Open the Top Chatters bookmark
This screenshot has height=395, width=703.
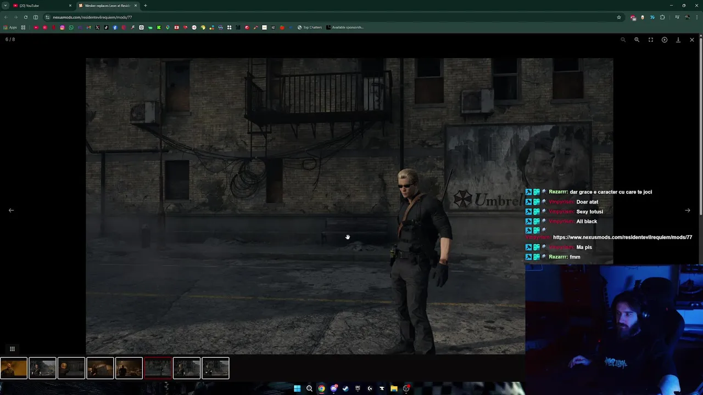(310, 27)
